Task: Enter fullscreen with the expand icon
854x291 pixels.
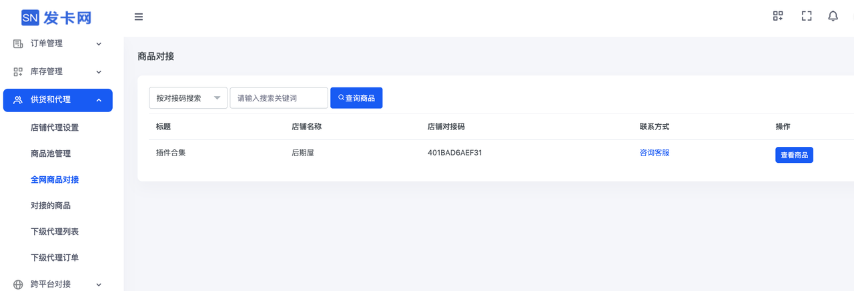Action: (x=807, y=16)
